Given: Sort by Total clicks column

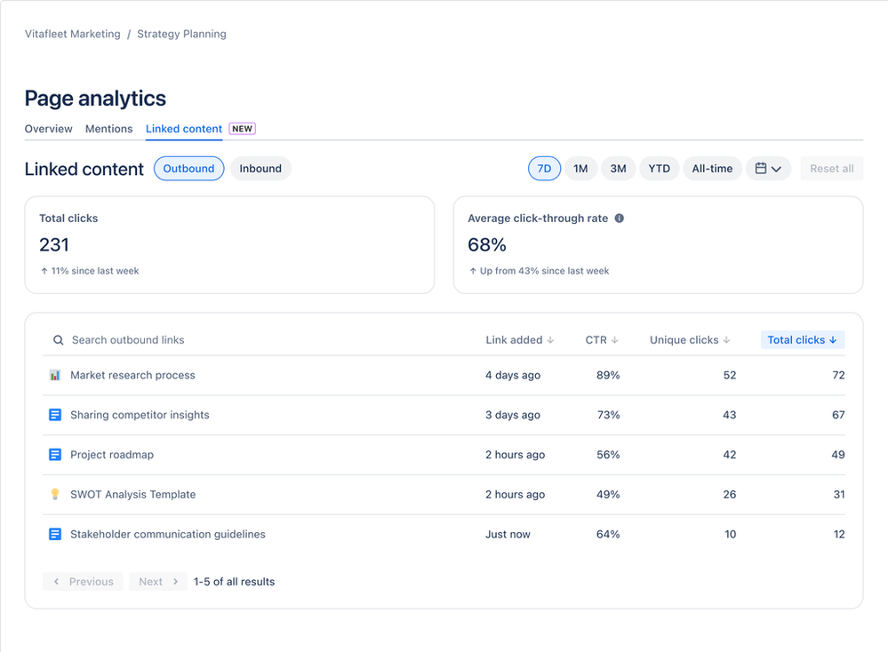Looking at the screenshot, I should click(803, 340).
